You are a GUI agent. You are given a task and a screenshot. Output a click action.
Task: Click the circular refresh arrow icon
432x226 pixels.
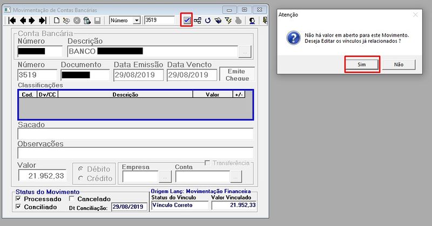coord(208,20)
